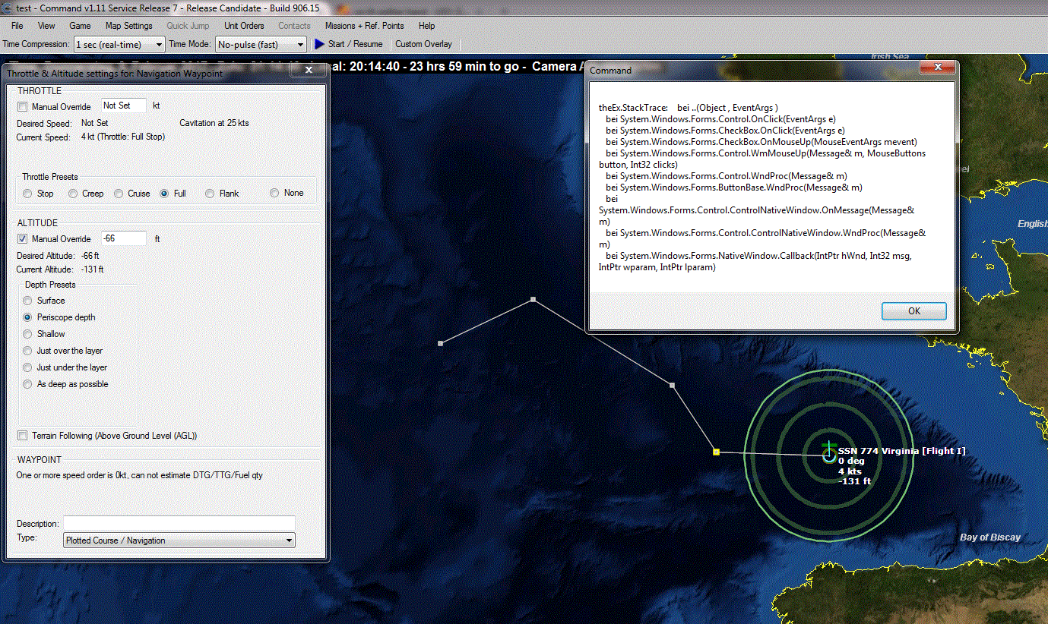
Task: Click the Current Altitude -131 ft value
Action: [92, 269]
